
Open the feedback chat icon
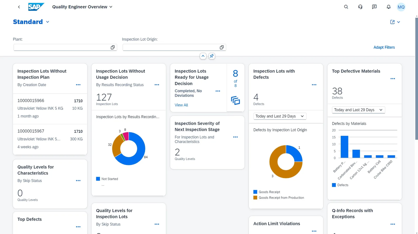374,7
